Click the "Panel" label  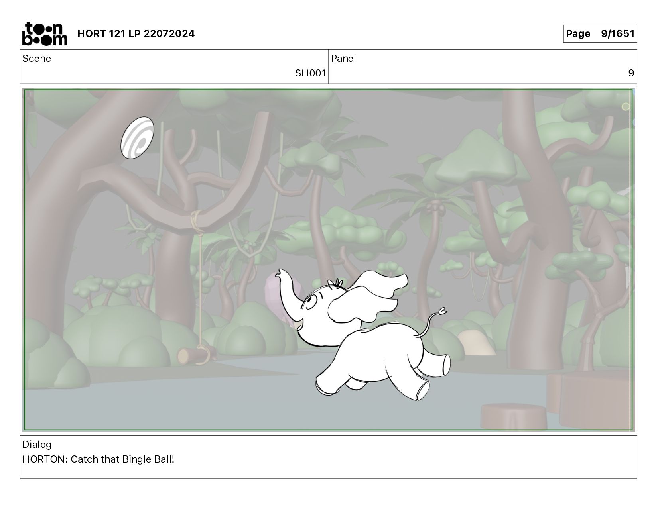click(x=343, y=59)
